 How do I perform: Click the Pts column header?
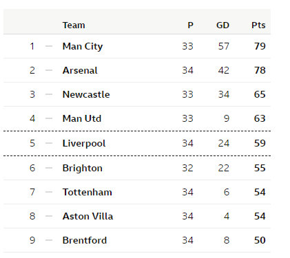pyautogui.click(x=258, y=25)
